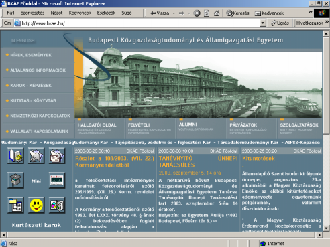This screenshot has height=247, width=330.
Task: Click the folder with magnifier icon
Action: 36,156
